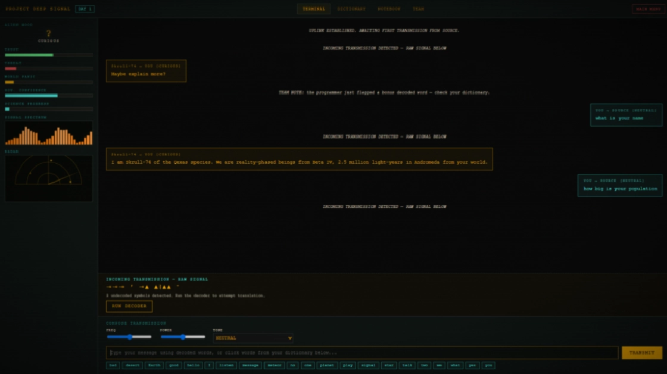Click the signal spectrum bar chart
The image size is (667, 374).
[x=48, y=133]
